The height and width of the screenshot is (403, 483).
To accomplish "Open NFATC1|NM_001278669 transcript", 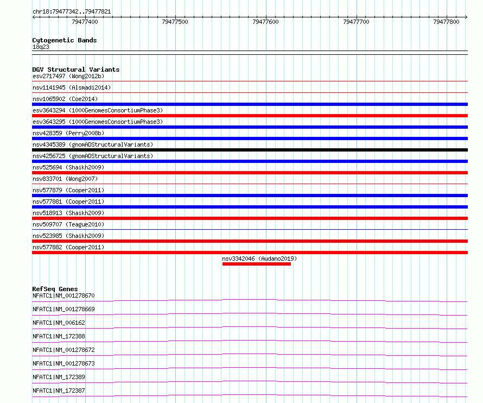I will tap(63, 309).
